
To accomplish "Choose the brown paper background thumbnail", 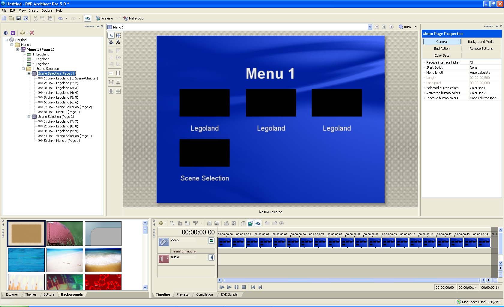I will 26,234.
